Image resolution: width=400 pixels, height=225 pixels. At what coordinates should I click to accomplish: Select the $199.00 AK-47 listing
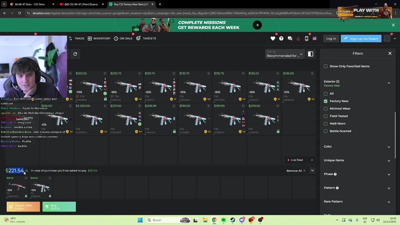coord(195,119)
